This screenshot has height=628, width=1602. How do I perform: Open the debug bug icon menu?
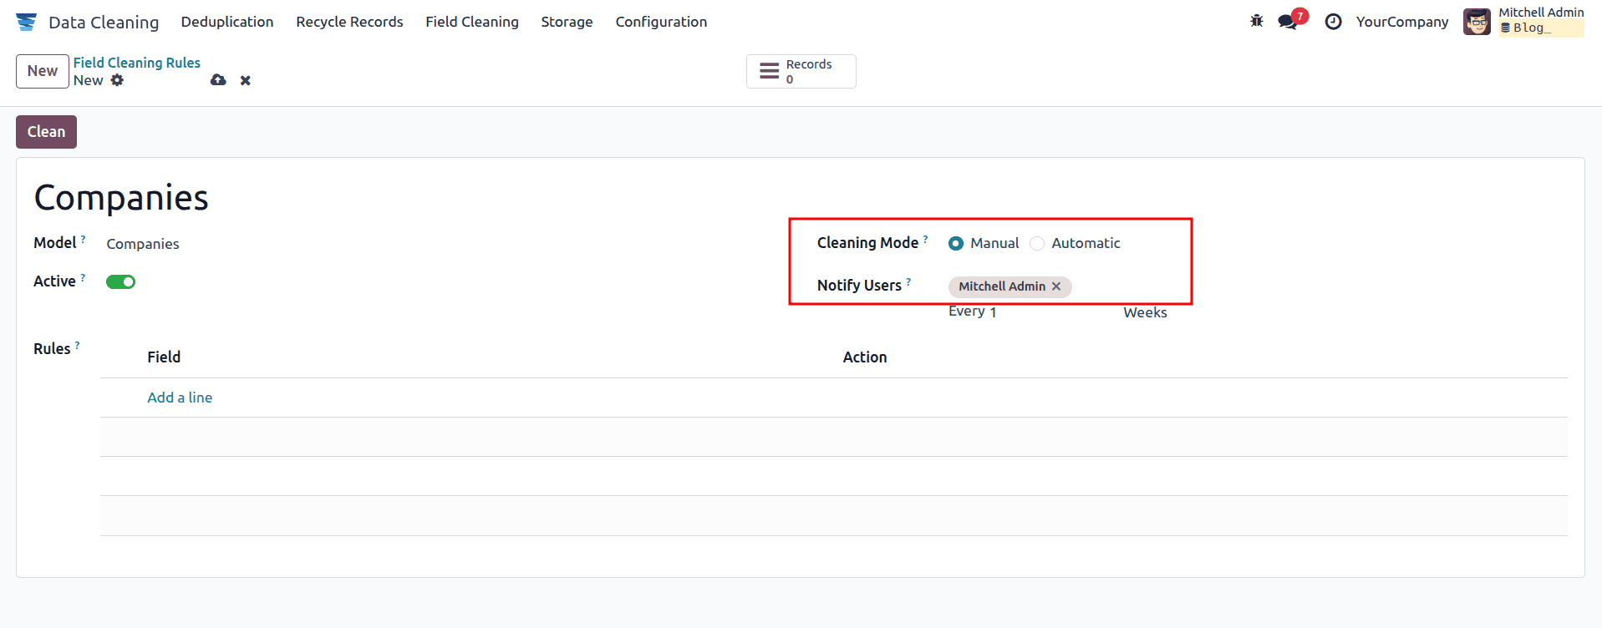click(1256, 22)
